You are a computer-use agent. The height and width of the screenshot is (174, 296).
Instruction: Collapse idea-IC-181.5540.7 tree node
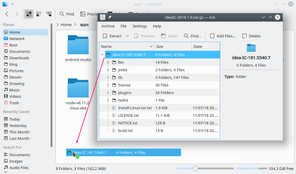tap(102, 55)
